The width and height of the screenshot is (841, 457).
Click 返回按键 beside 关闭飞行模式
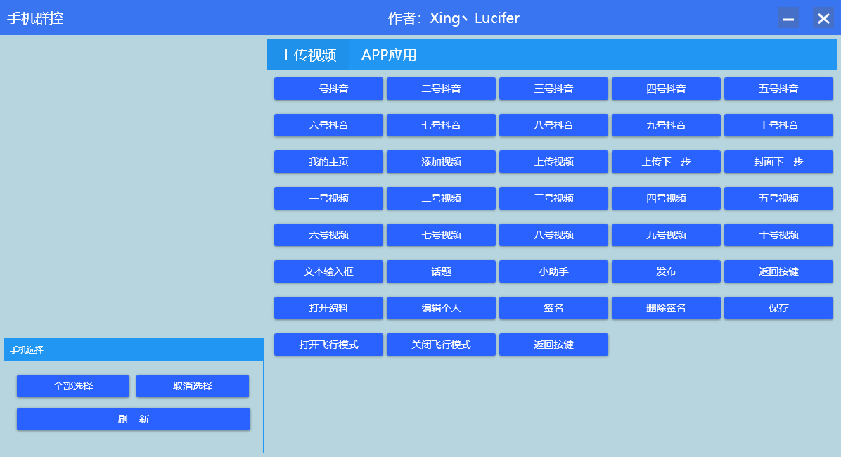pos(553,345)
